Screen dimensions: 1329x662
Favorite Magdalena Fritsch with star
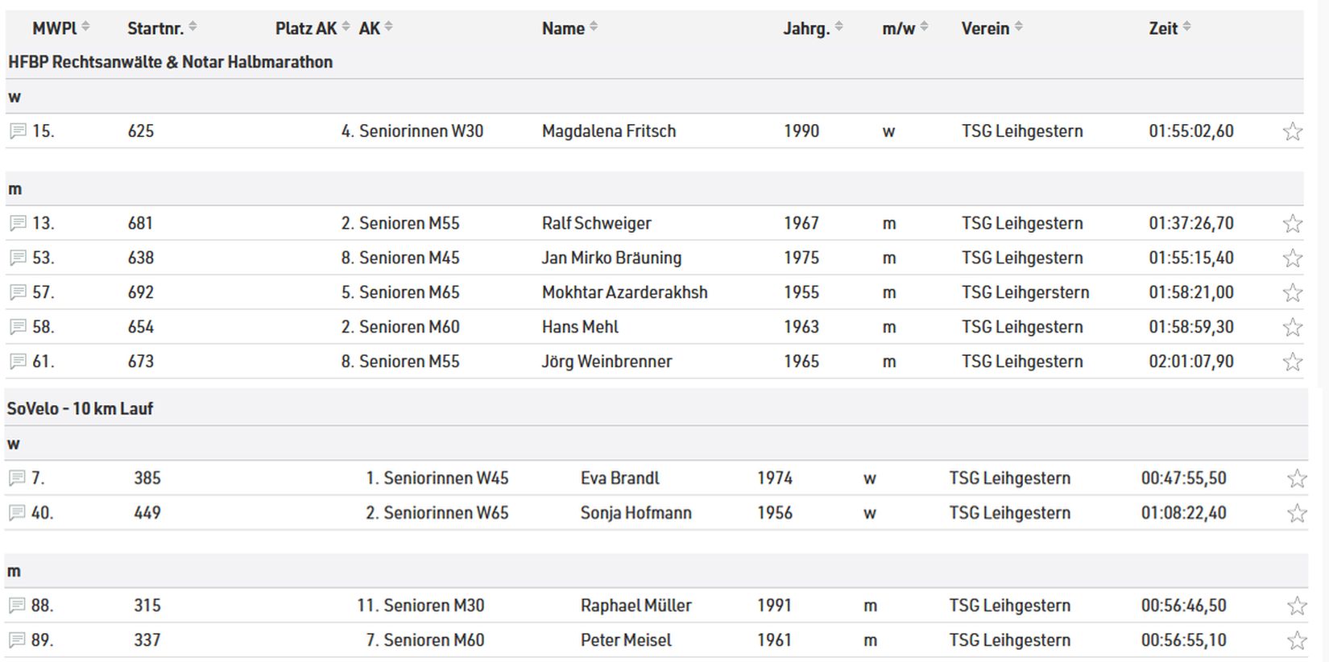1292,131
